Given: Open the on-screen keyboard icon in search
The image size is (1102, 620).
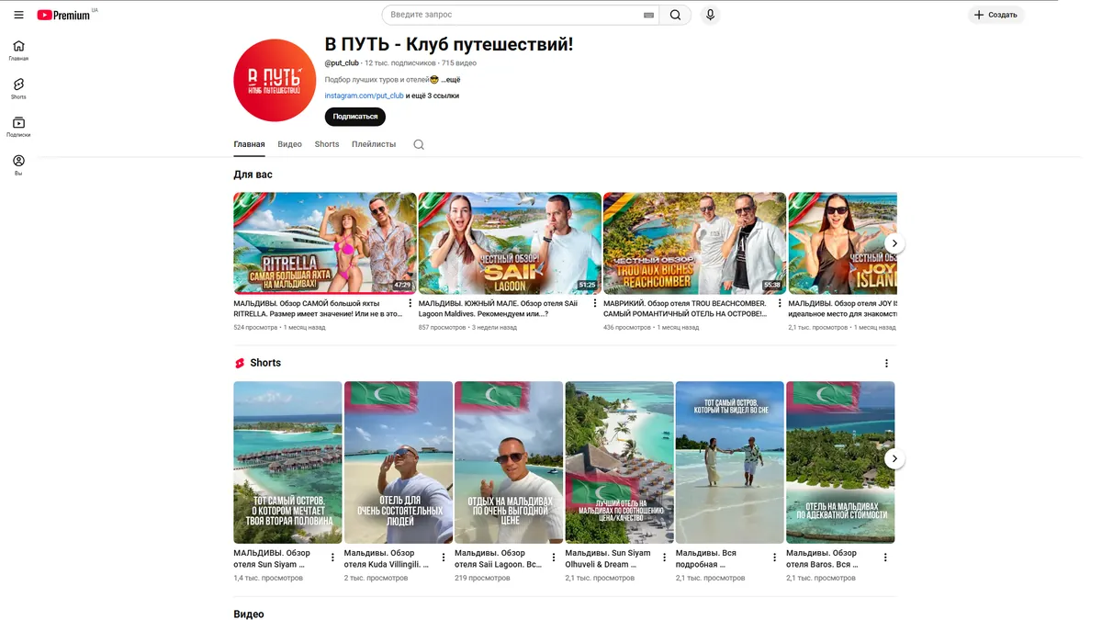Looking at the screenshot, I should click(x=649, y=15).
